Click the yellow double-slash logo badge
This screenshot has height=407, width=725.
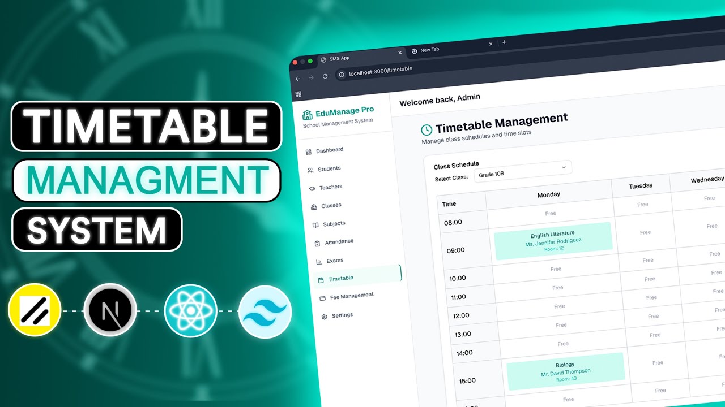coord(35,310)
